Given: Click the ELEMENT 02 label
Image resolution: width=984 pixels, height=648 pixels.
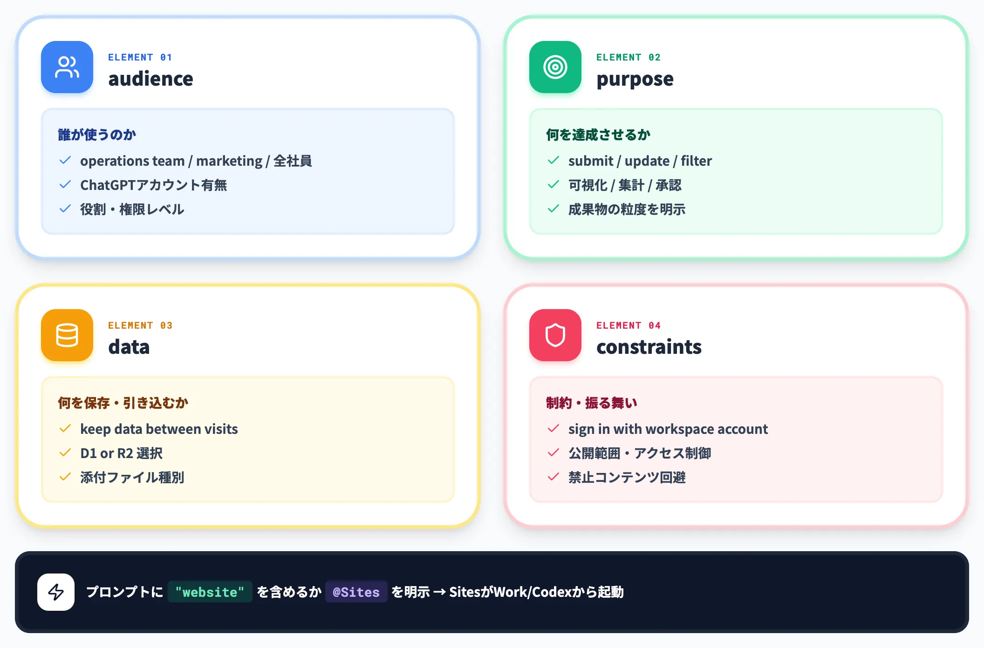Looking at the screenshot, I should point(628,57).
